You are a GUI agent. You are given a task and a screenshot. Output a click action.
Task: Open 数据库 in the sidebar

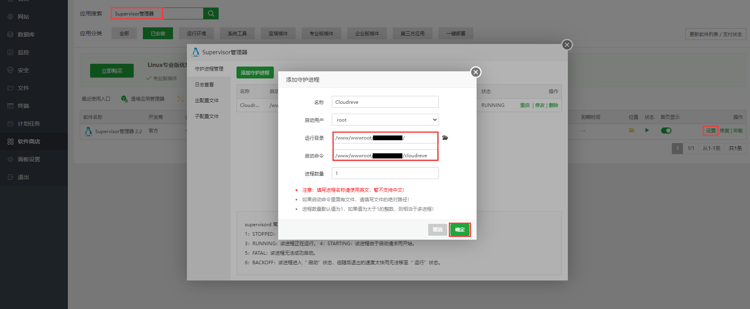[x=34, y=34]
